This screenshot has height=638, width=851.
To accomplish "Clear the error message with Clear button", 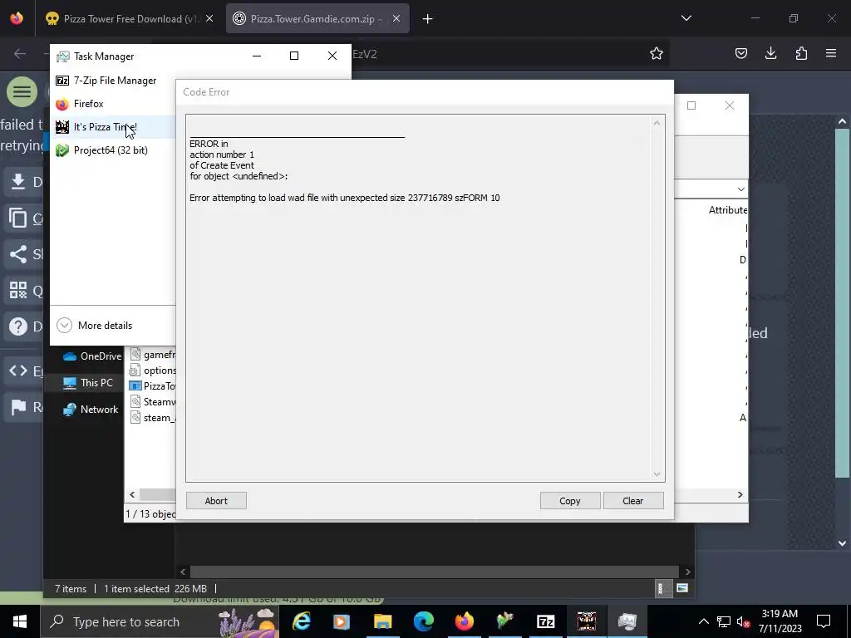I will tap(632, 501).
